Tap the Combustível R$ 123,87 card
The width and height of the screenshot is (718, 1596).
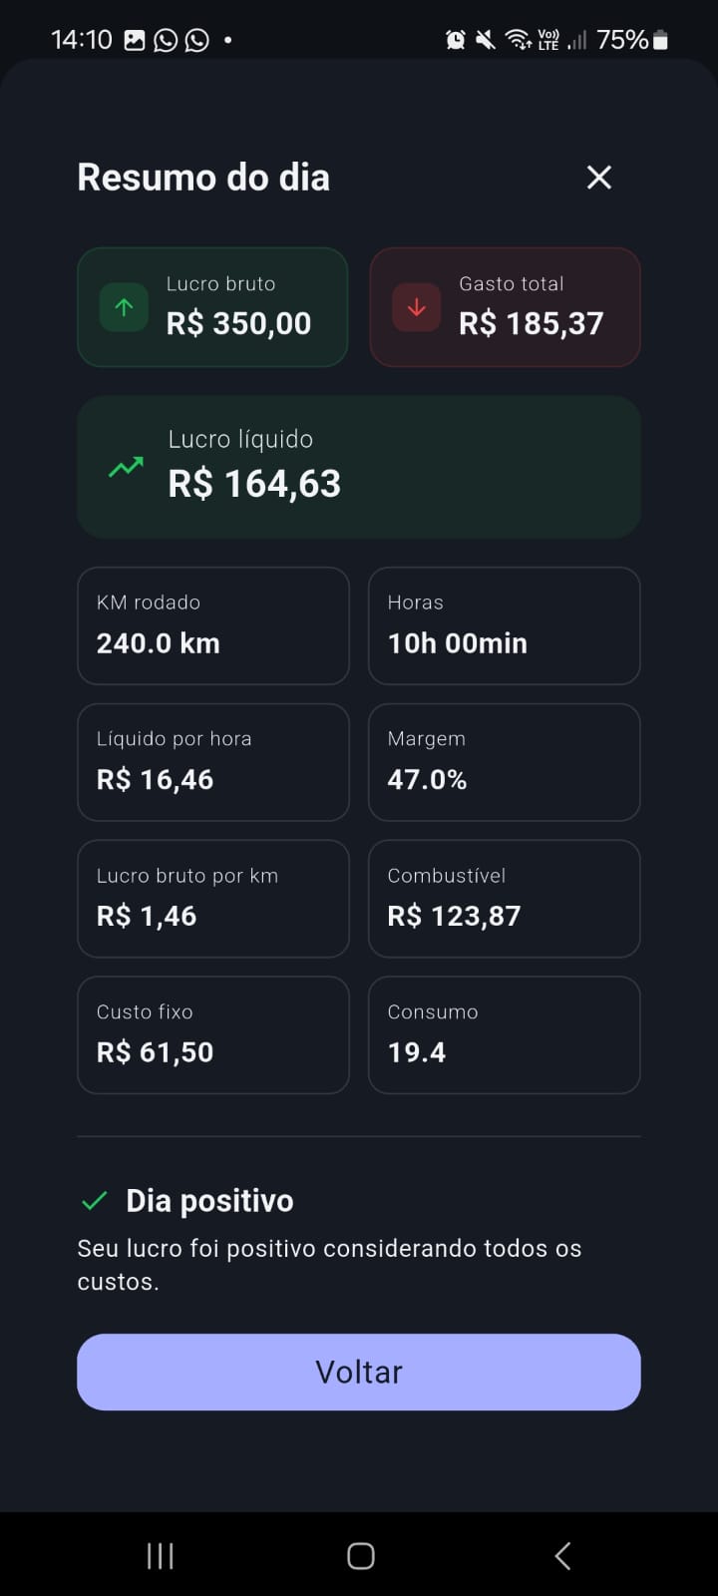click(504, 899)
